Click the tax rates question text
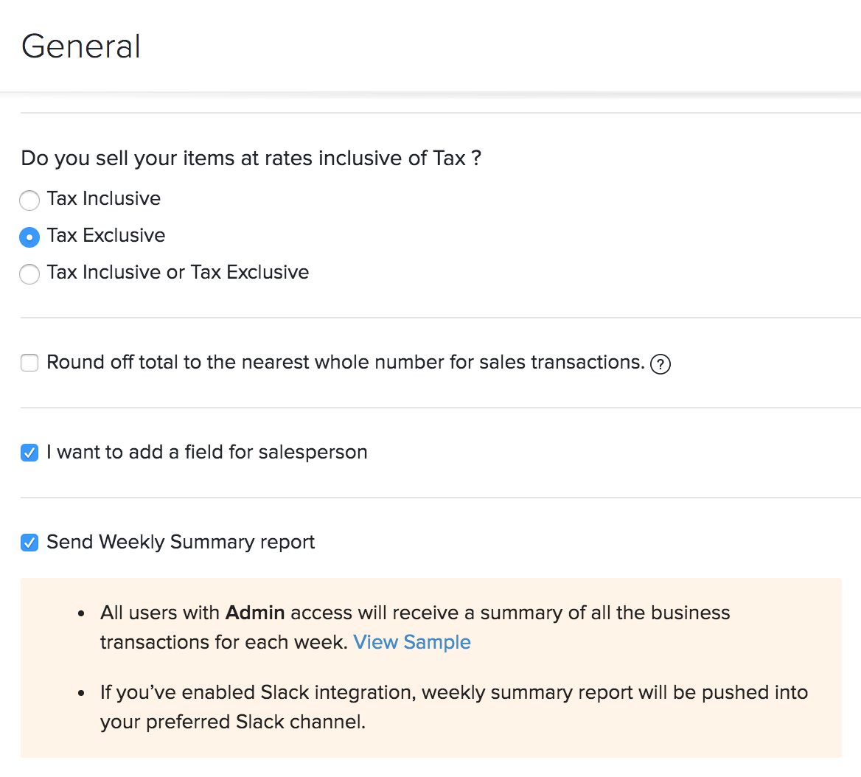Viewport: 861px width, 777px height. click(x=251, y=158)
